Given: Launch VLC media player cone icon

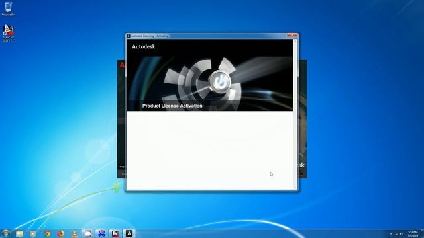Looking at the screenshot, I should [x=74, y=233].
